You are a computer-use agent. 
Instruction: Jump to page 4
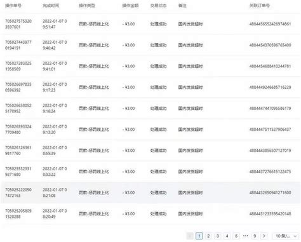(x=227, y=236)
